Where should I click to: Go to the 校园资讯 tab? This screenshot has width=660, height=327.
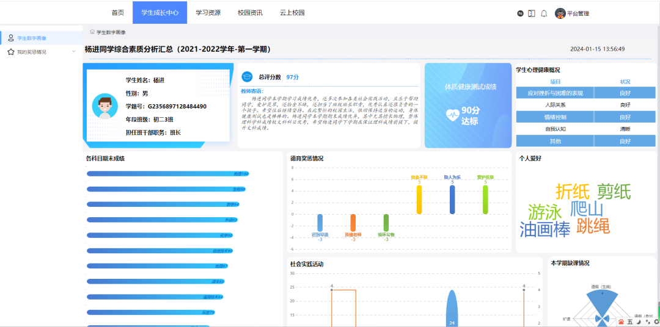tap(250, 13)
